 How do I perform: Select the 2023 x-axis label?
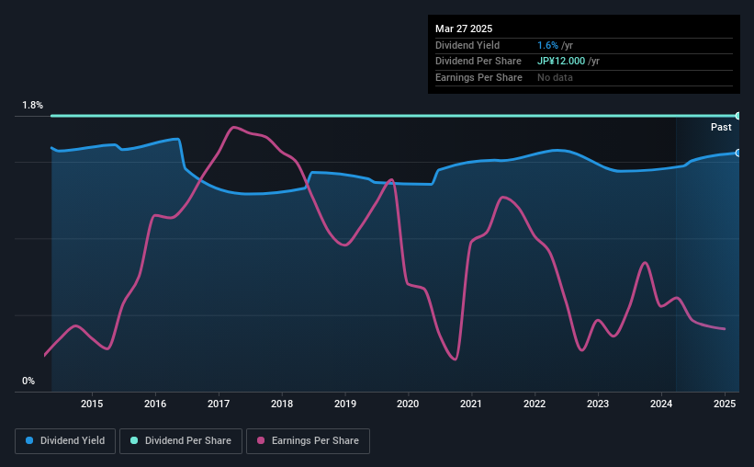coord(598,404)
